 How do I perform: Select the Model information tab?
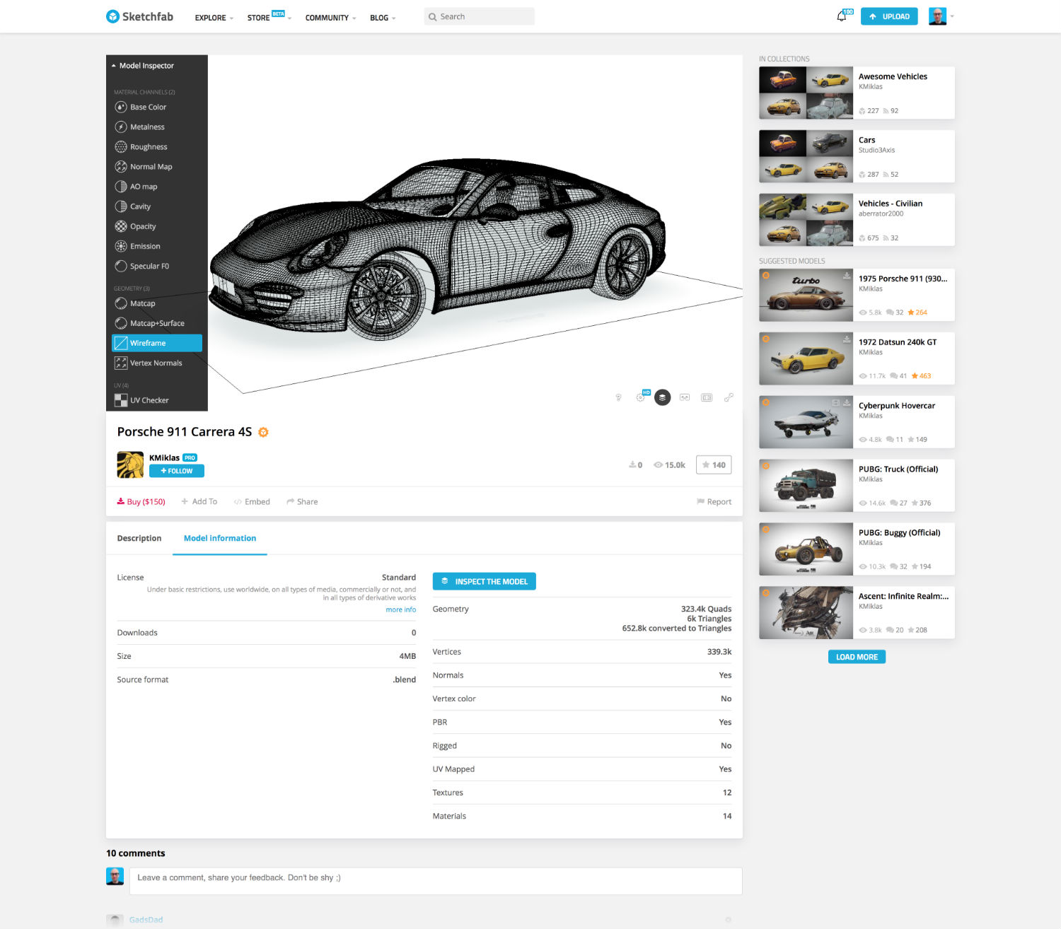(220, 538)
